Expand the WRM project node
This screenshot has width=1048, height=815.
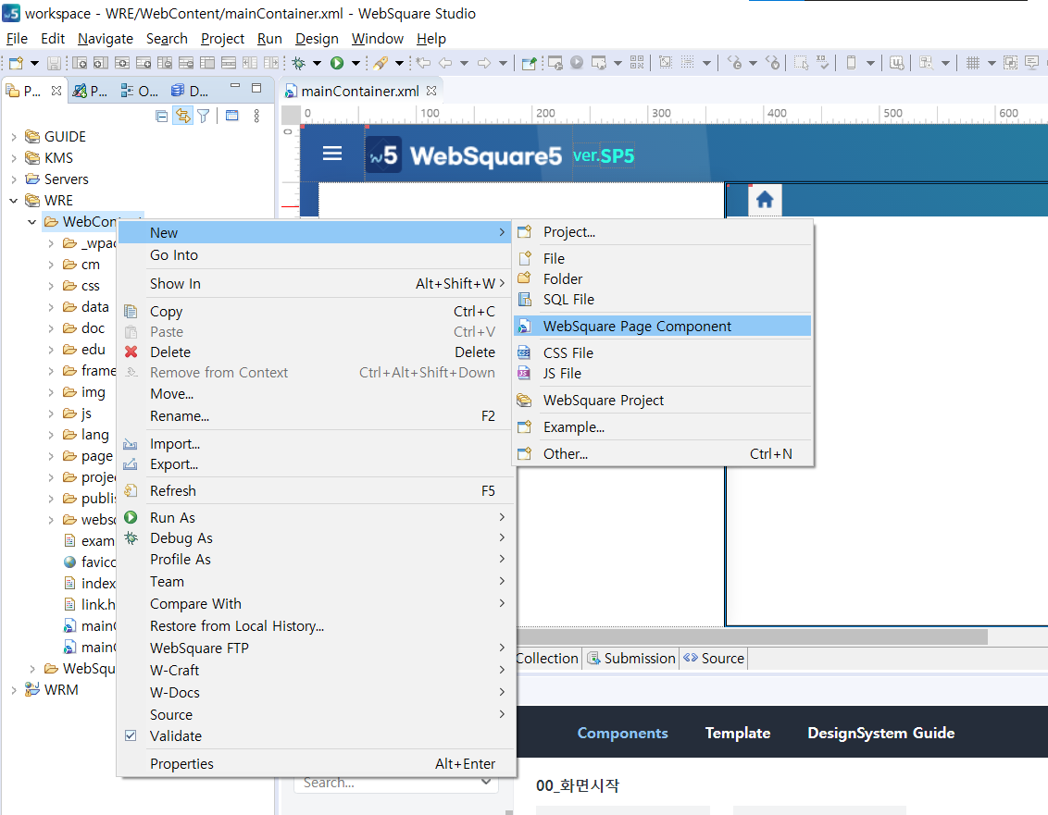(x=14, y=690)
